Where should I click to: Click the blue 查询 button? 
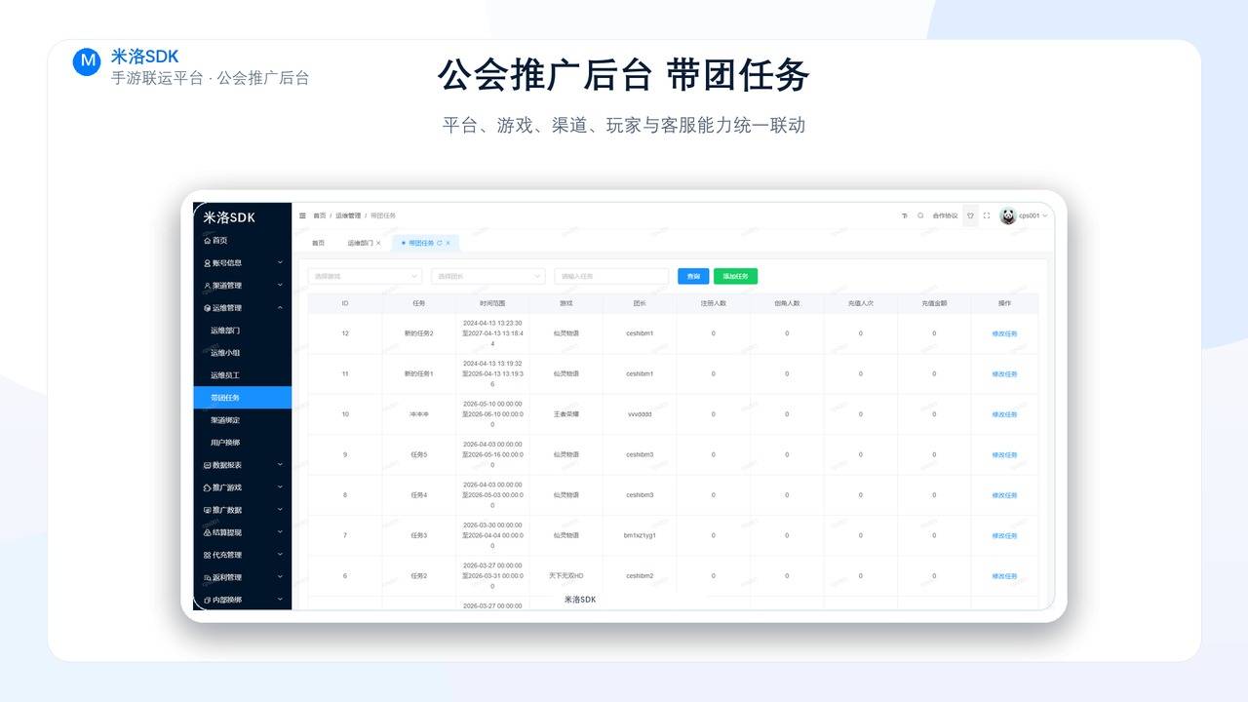(693, 276)
